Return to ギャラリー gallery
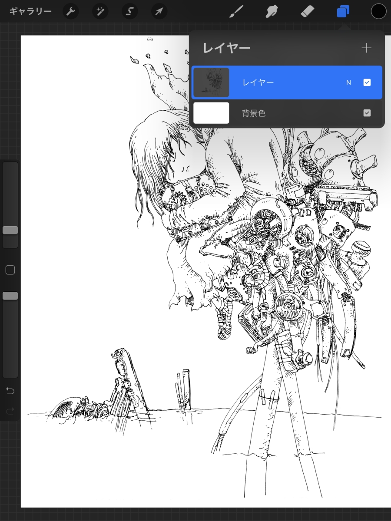391x521 pixels. coord(30,11)
